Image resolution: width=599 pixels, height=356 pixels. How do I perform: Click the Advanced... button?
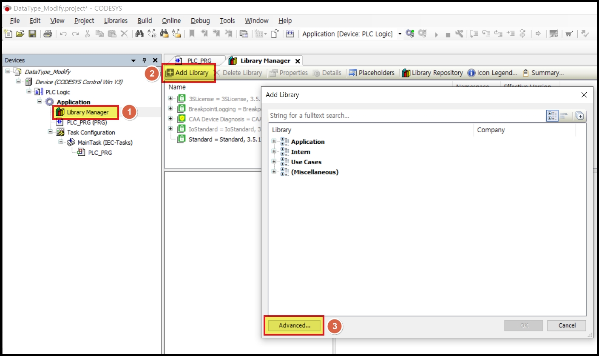pyautogui.click(x=294, y=325)
